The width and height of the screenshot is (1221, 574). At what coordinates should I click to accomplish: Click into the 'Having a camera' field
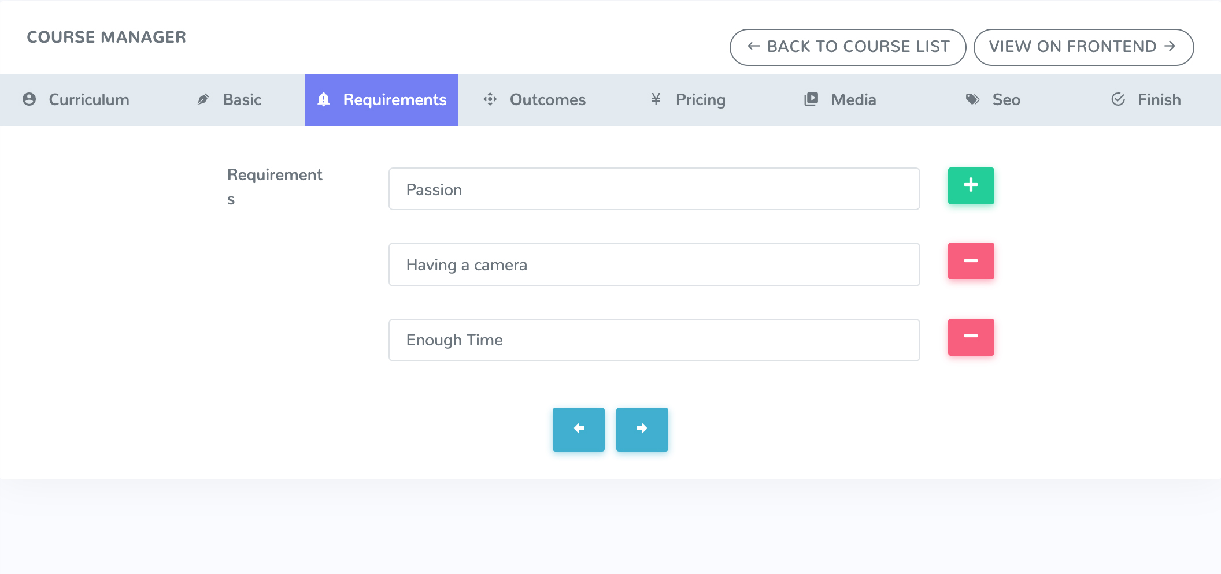(x=654, y=264)
